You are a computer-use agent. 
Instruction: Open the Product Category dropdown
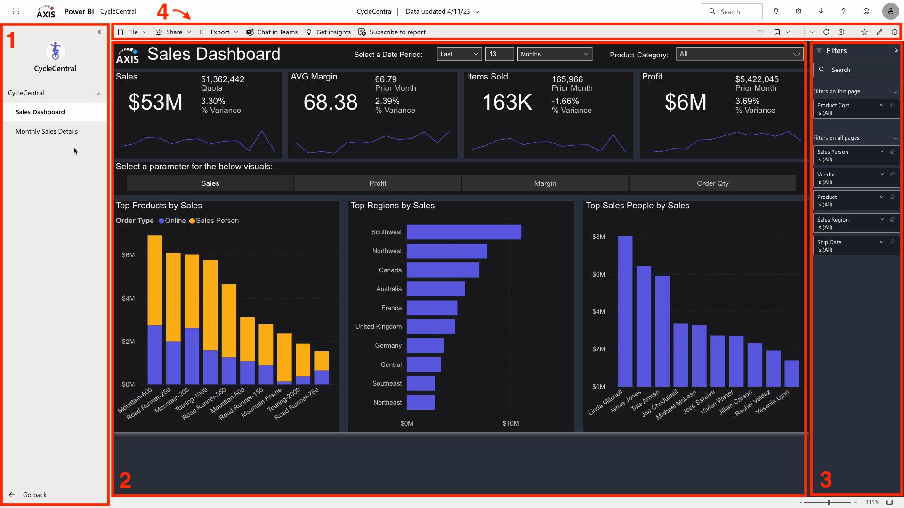click(740, 54)
